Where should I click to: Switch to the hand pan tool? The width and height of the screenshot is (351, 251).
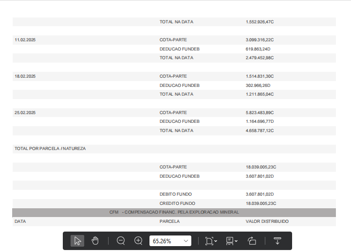point(95,241)
